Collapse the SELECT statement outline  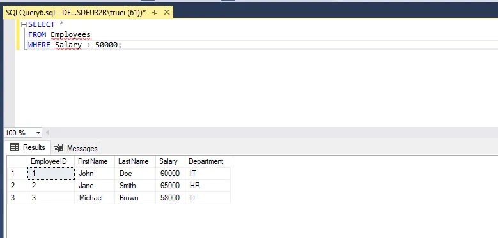(24, 25)
